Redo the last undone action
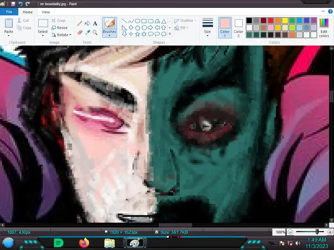The image size is (334, 250). [x=27, y=4]
